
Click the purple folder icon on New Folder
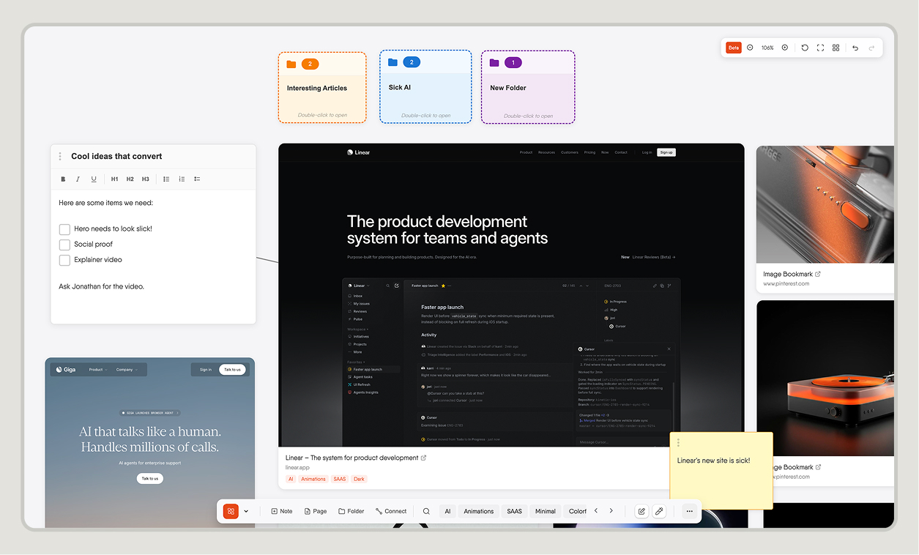pos(494,63)
